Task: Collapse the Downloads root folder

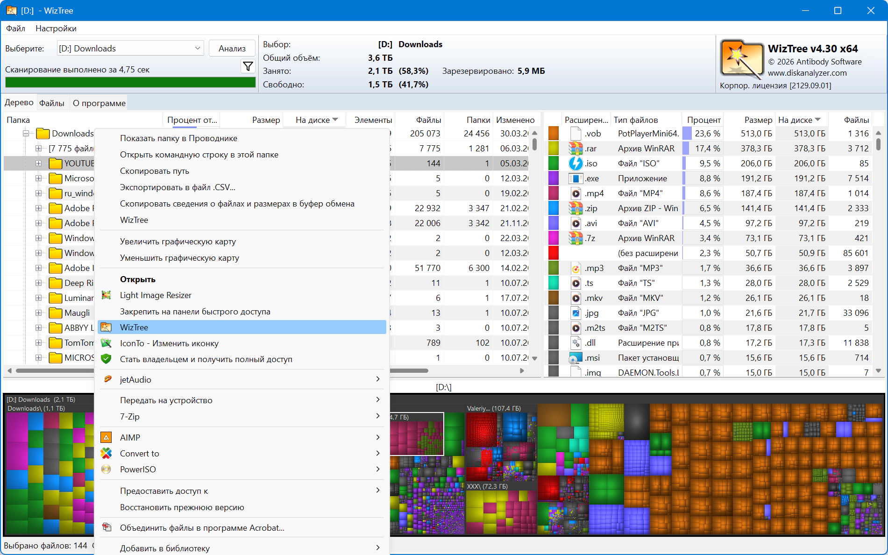Action: click(x=26, y=134)
